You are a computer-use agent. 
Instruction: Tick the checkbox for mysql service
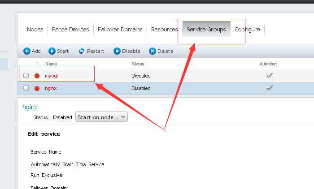coord(26,76)
